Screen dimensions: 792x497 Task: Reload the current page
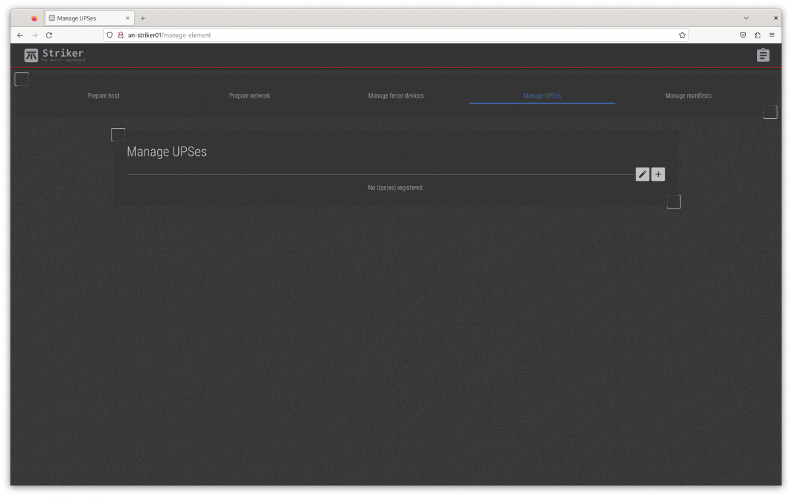49,35
